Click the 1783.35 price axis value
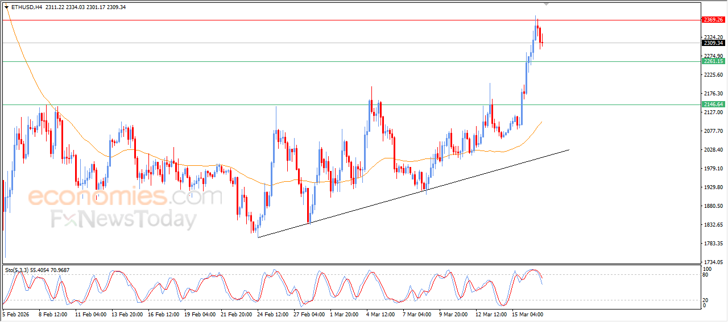Viewport: 728px width, 322px height. click(x=713, y=243)
